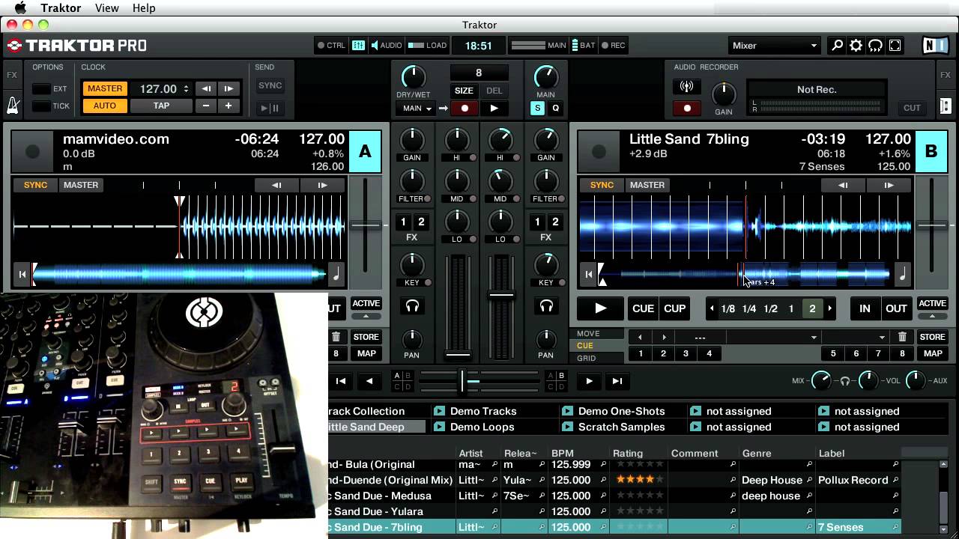The image size is (959, 539).
Task: Toggle the metronome icon on left edge
Action: (x=12, y=105)
